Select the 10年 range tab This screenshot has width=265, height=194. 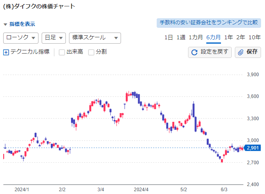pos(255,38)
